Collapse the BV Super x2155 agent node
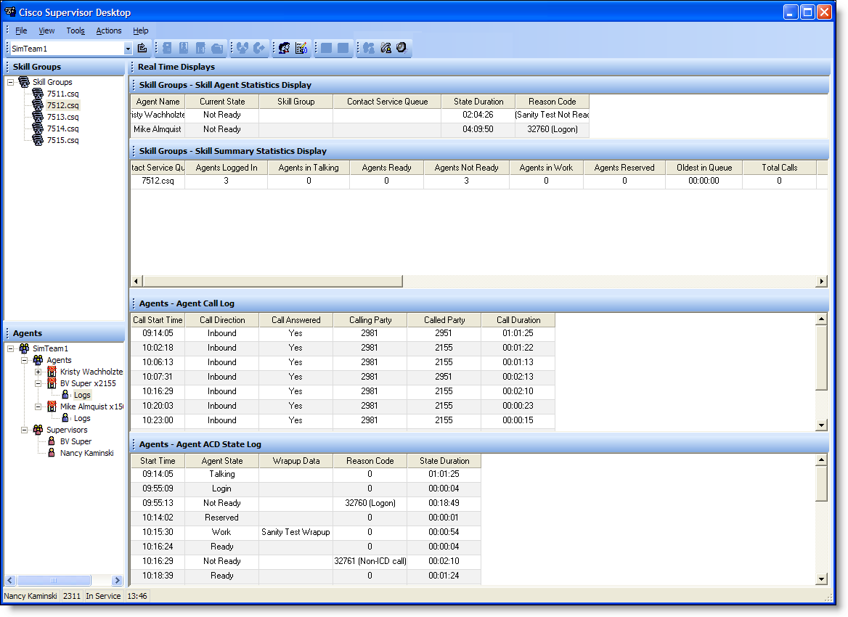The height and width of the screenshot is (617, 848). [38, 383]
